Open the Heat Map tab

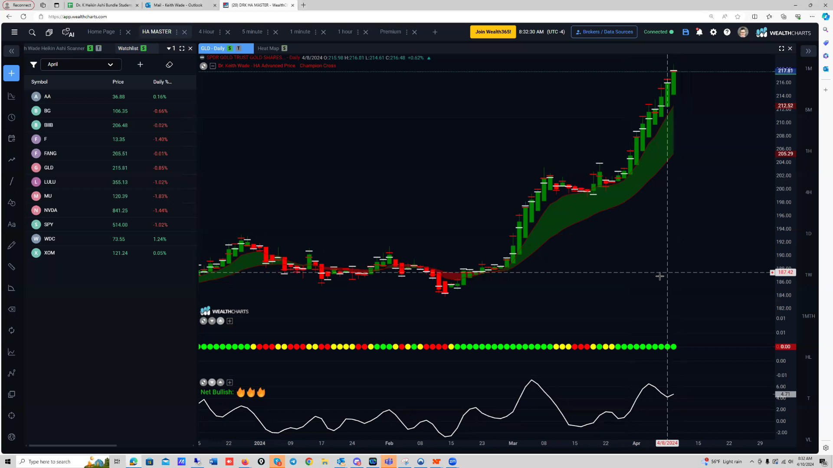coord(268,49)
